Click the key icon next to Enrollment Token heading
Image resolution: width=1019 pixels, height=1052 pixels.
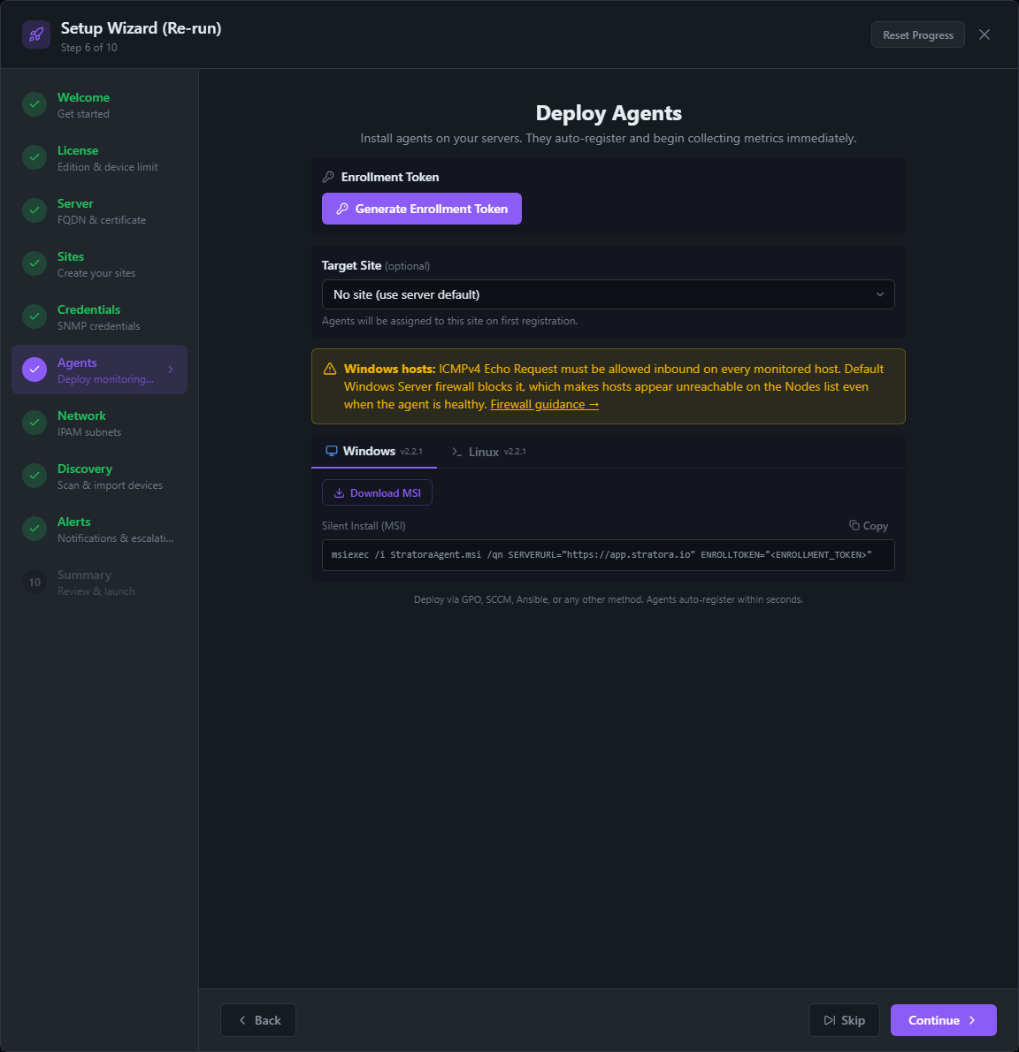pos(328,177)
